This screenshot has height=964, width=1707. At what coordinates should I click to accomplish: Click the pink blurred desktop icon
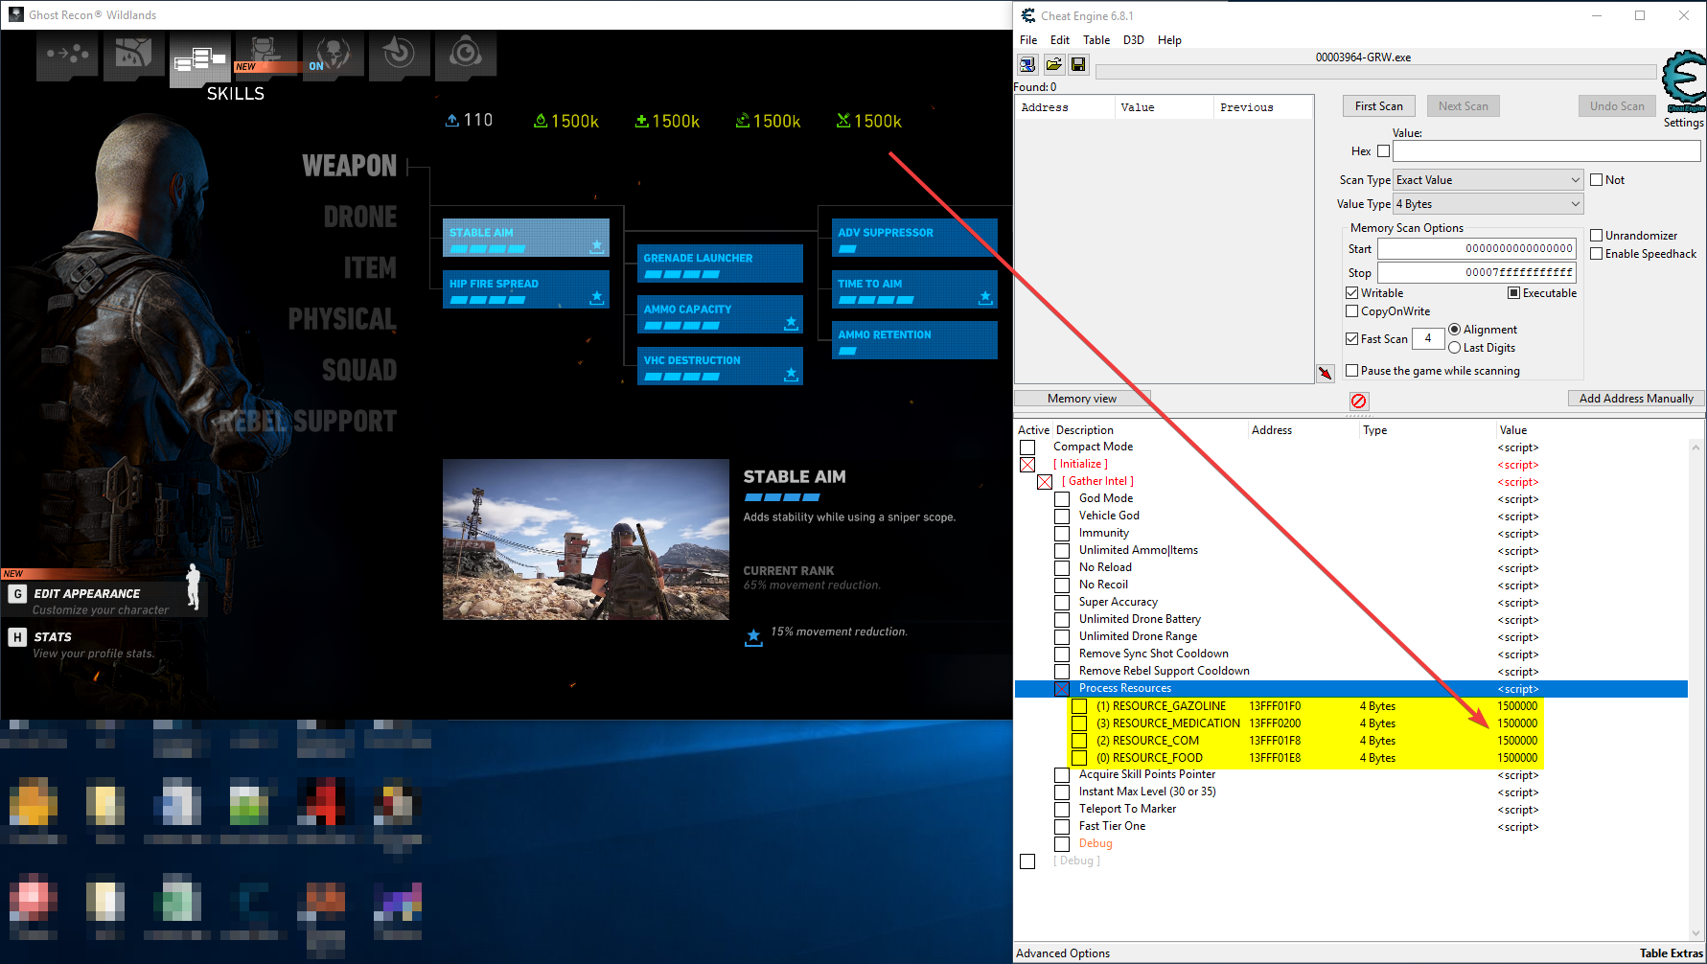click(x=33, y=901)
